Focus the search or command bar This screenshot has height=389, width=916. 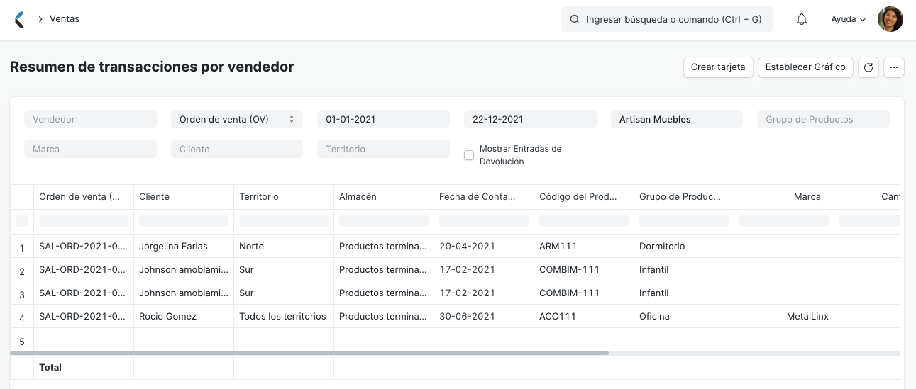point(667,20)
